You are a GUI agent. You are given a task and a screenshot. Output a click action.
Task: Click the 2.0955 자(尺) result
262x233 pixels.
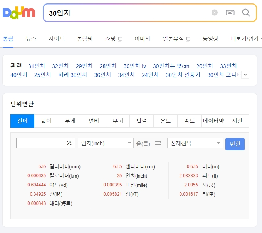[x=200, y=185]
